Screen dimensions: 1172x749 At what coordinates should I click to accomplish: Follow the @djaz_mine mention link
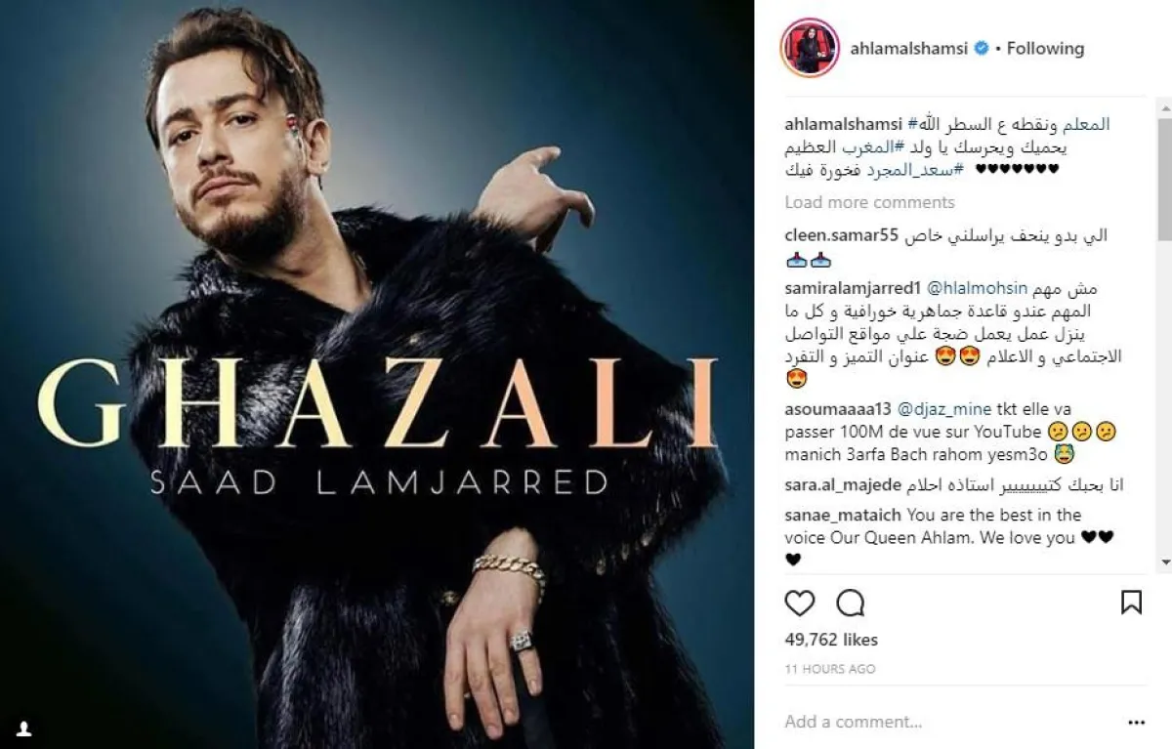944,409
